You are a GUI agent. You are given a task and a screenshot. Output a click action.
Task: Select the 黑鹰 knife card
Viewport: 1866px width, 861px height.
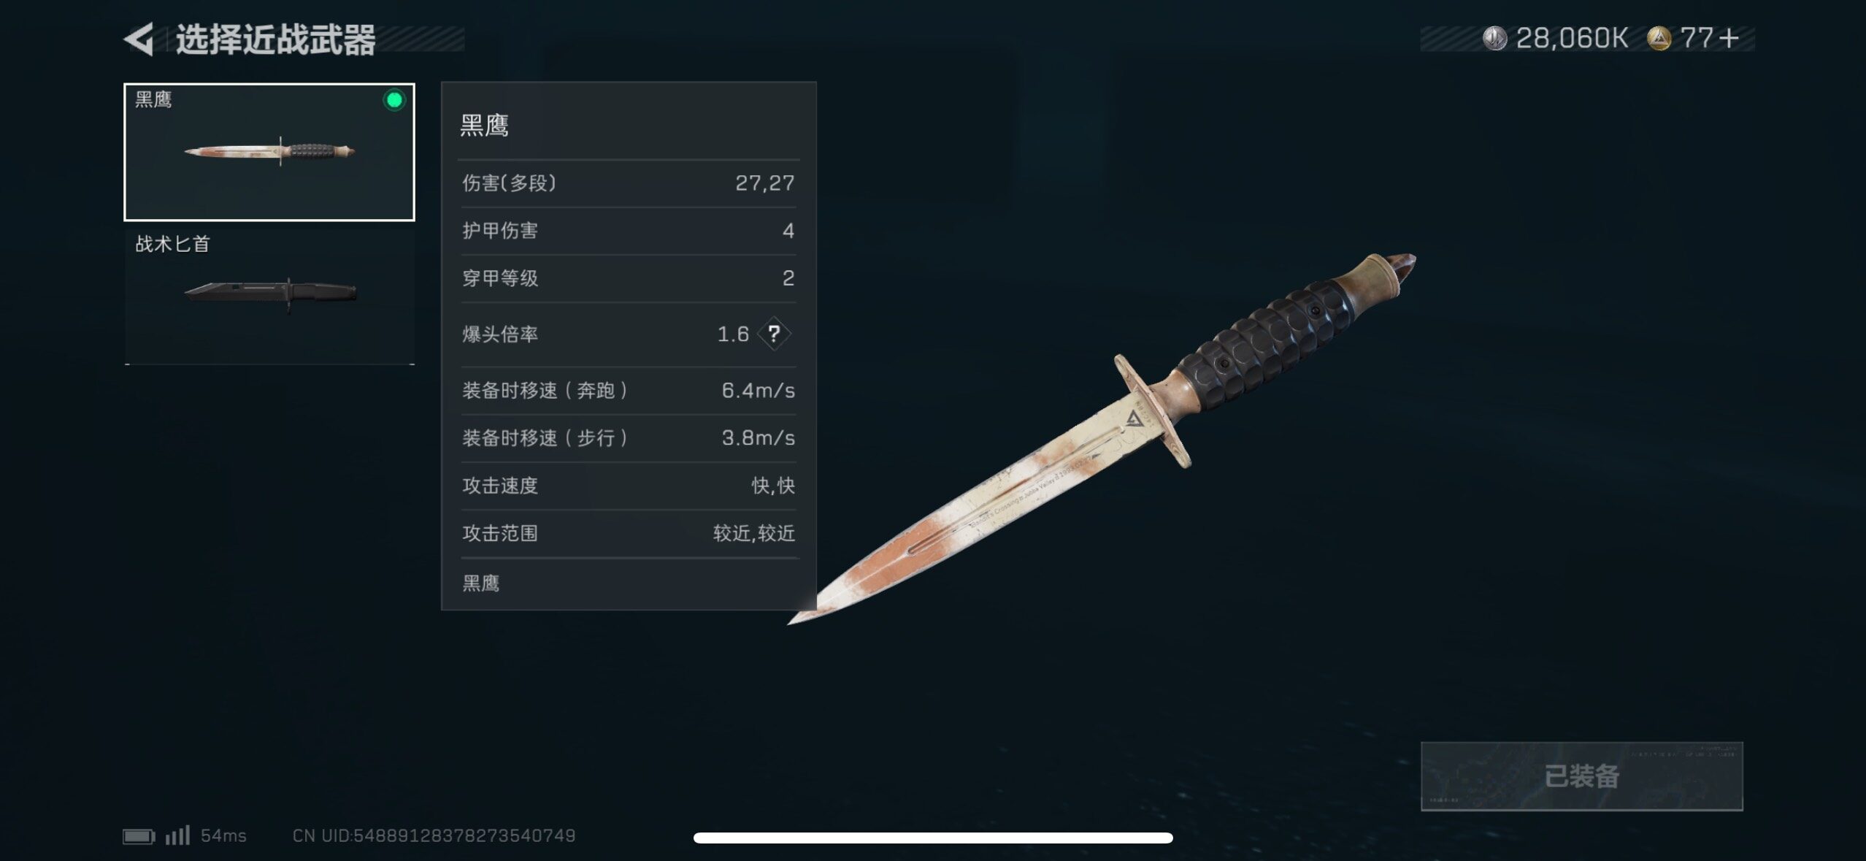pyautogui.click(x=269, y=152)
